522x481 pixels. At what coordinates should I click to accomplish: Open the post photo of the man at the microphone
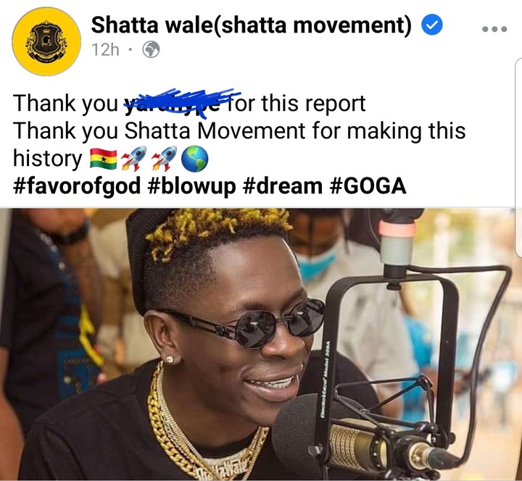point(257,344)
